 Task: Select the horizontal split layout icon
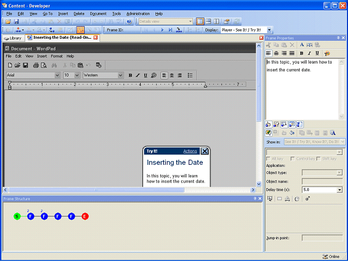click(x=208, y=21)
